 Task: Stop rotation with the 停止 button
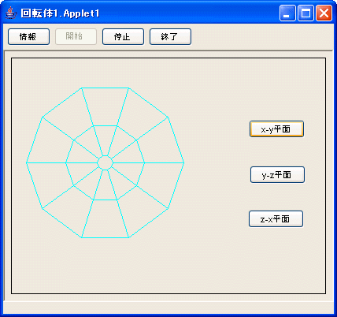123,37
